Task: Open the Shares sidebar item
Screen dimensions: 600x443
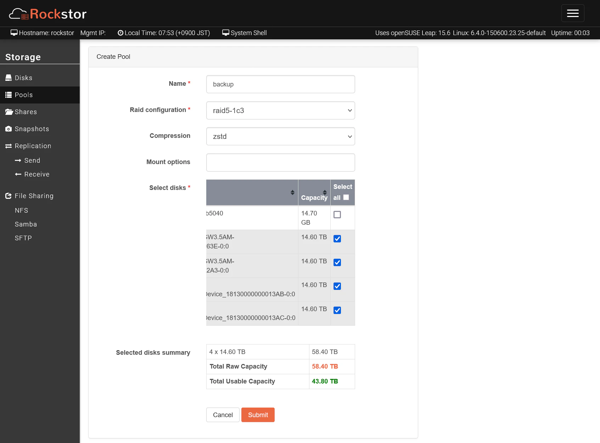Action: pos(40,112)
